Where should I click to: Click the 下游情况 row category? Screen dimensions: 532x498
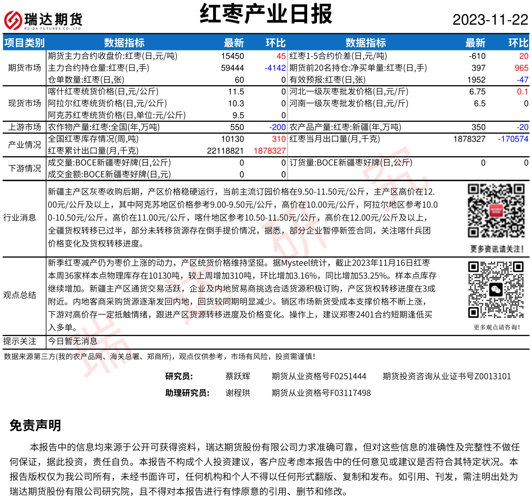pos(24,168)
